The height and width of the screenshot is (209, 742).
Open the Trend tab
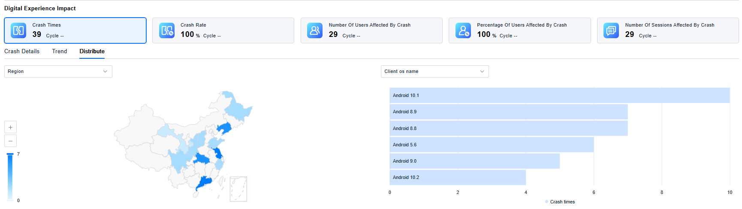point(60,51)
